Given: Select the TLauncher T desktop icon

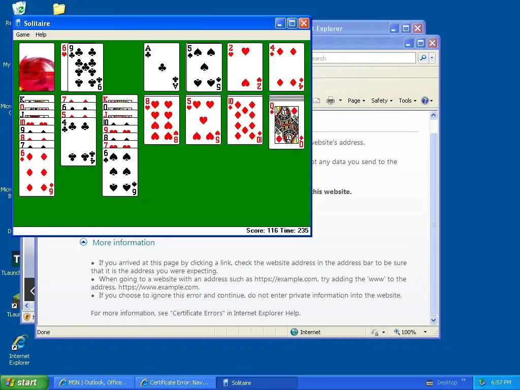Looking at the screenshot, I should tap(16, 259).
